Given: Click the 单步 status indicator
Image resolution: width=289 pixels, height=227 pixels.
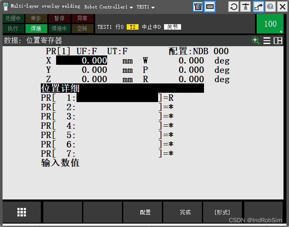Looking at the screenshot, I should click(x=36, y=18).
